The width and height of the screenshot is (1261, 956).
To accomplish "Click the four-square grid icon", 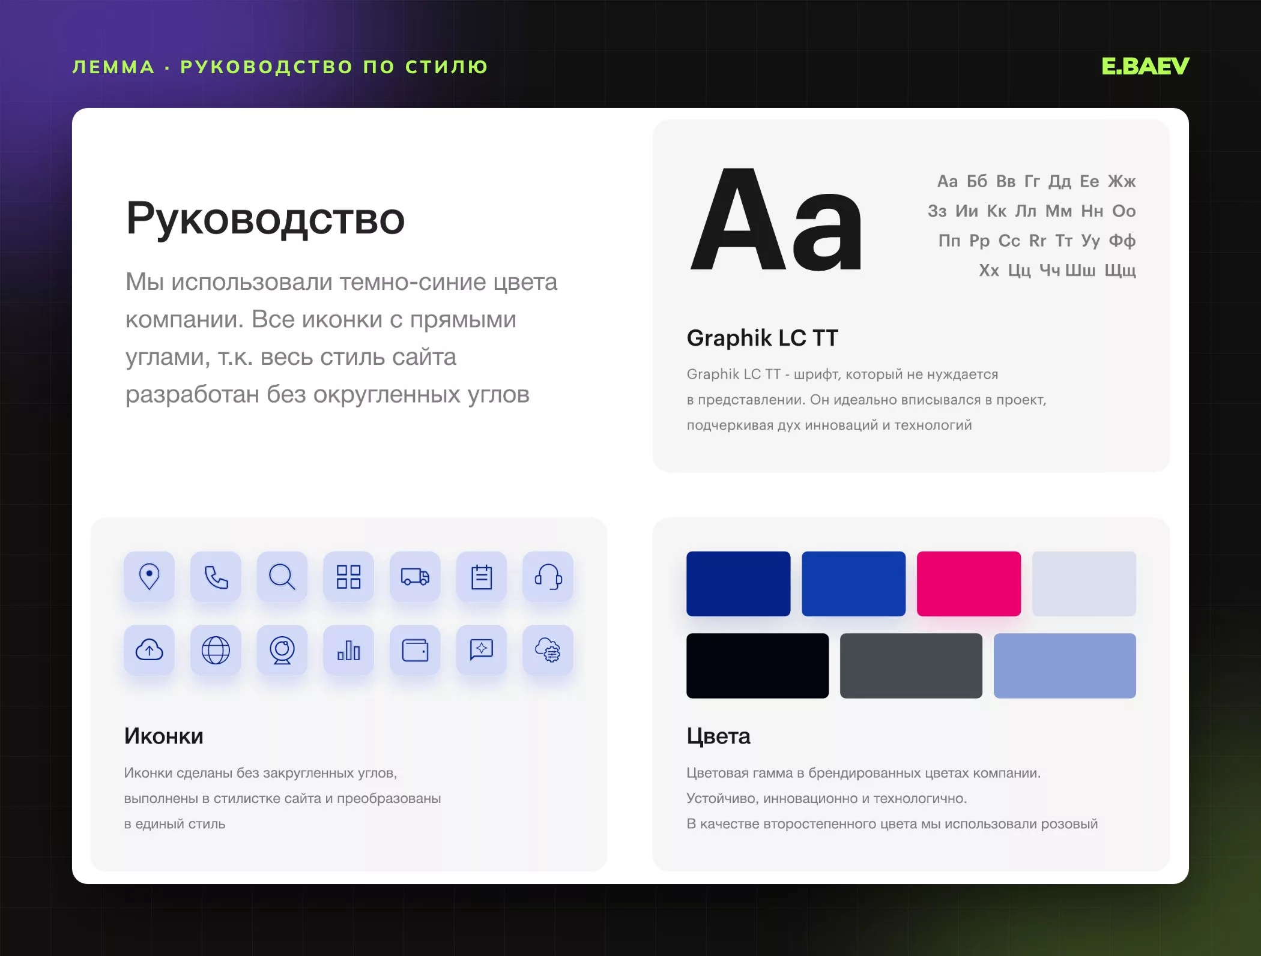I will [x=348, y=577].
